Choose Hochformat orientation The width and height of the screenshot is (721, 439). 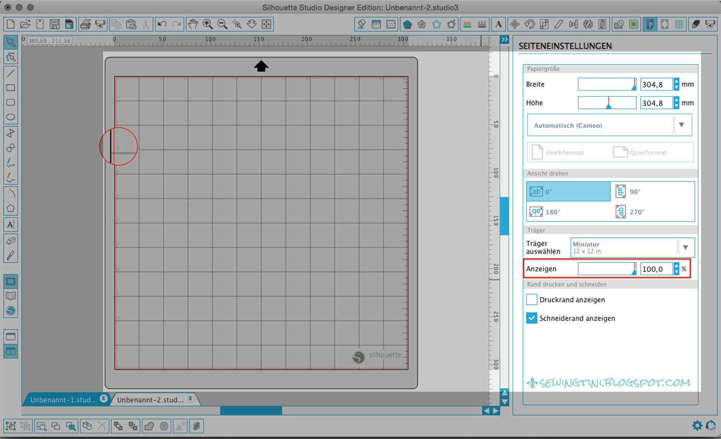558,152
